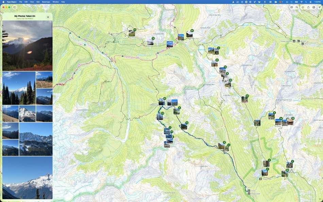Open the map style picker icon
The width and height of the screenshot is (323, 202).
pyautogui.click(x=291, y=7)
